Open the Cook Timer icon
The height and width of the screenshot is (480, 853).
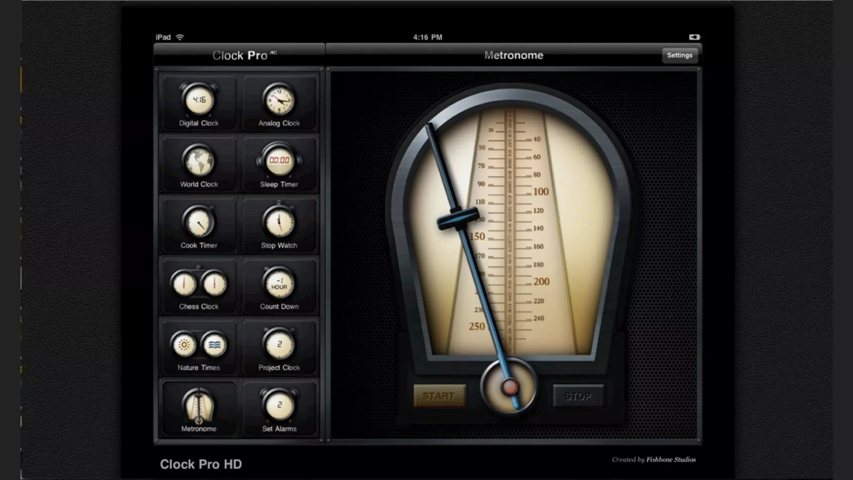coord(199,223)
